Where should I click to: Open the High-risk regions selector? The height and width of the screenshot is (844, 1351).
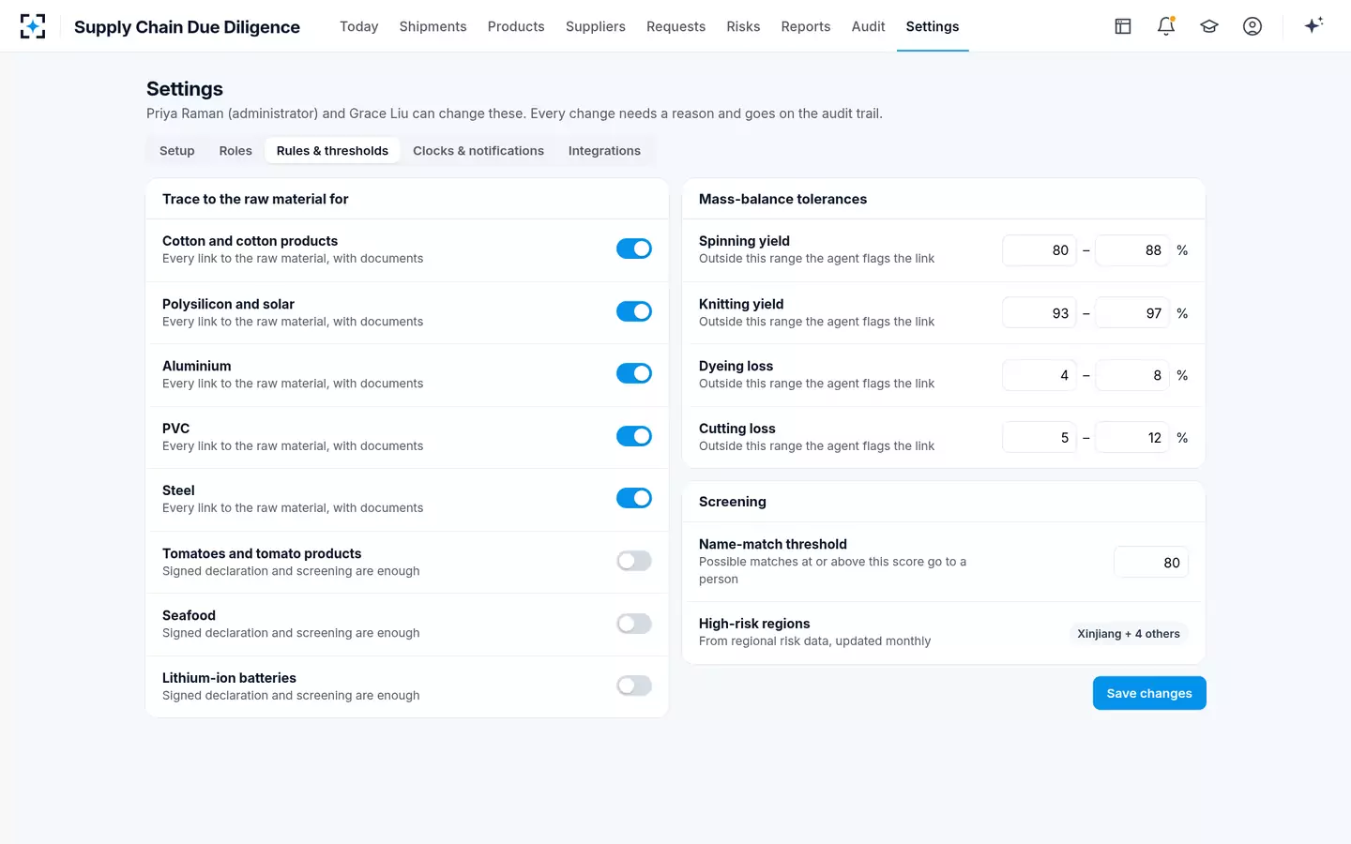pyautogui.click(x=1129, y=634)
